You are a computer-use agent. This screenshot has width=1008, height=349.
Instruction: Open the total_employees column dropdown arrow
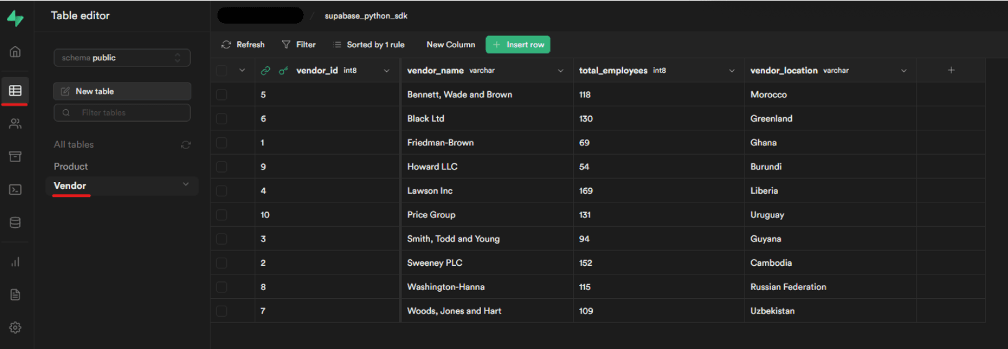(732, 71)
